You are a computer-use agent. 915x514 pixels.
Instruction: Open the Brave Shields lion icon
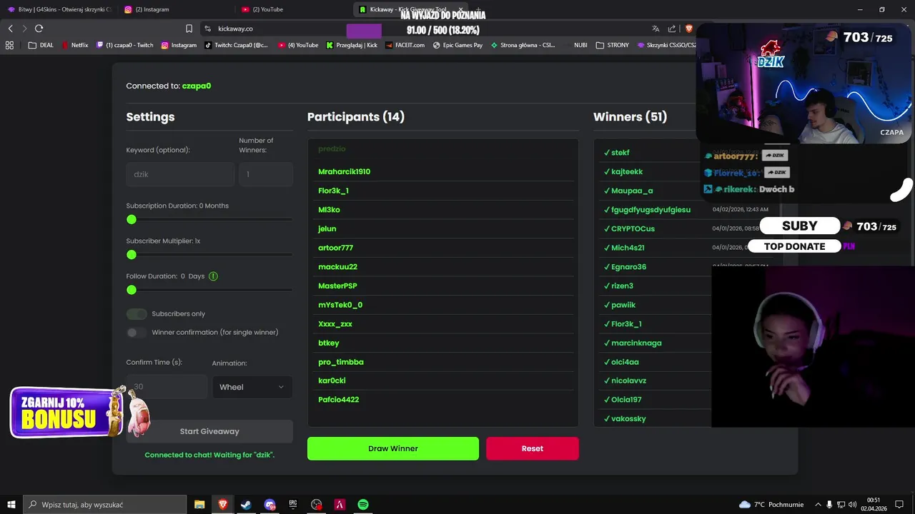(689, 29)
